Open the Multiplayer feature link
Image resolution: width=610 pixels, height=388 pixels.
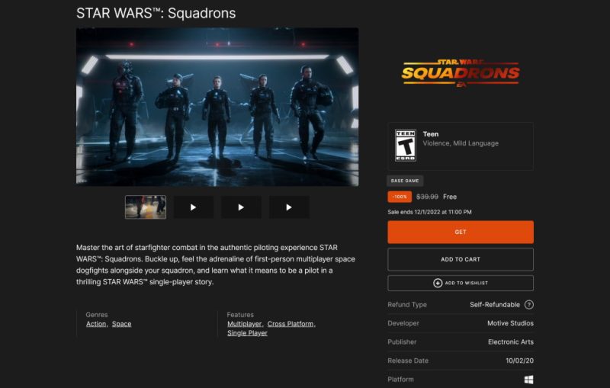coord(245,324)
